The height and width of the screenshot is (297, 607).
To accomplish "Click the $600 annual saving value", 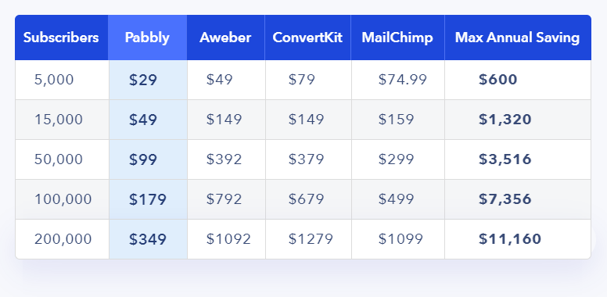I will 497,80.
